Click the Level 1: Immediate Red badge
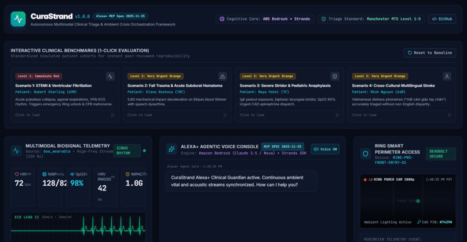The width and height of the screenshot is (467, 242). [x=38, y=76]
